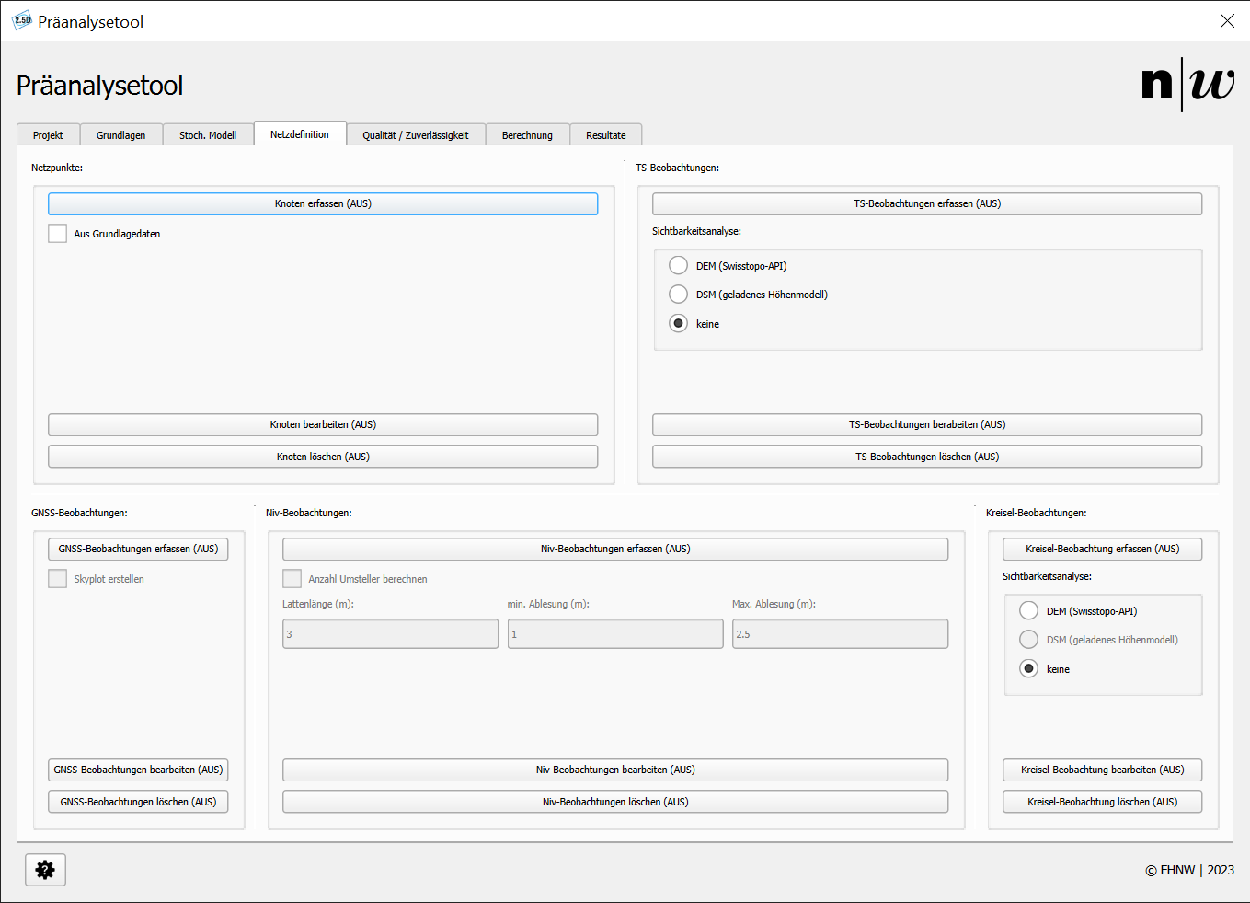Click the 'Netzpunkte:' section label
The width and height of the screenshot is (1250, 903).
tap(57, 168)
